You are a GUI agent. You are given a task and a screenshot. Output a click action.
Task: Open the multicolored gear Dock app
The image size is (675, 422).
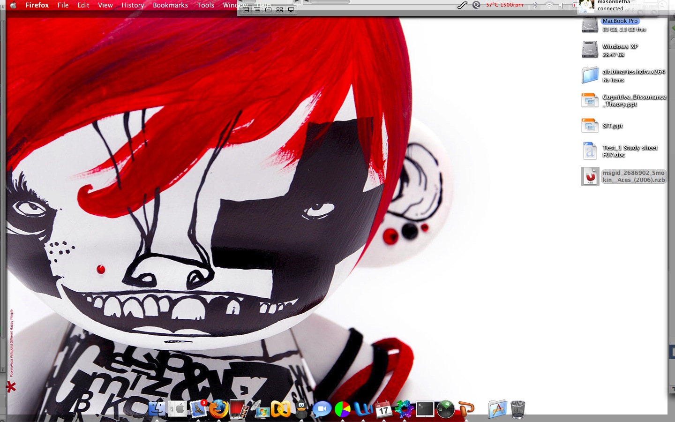405,409
